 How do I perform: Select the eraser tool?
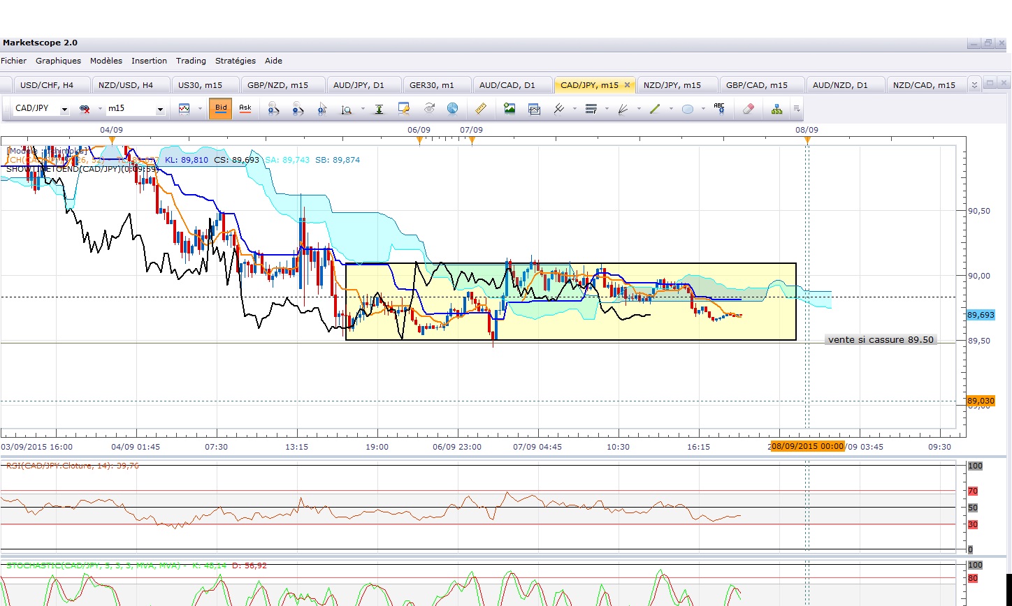point(748,109)
